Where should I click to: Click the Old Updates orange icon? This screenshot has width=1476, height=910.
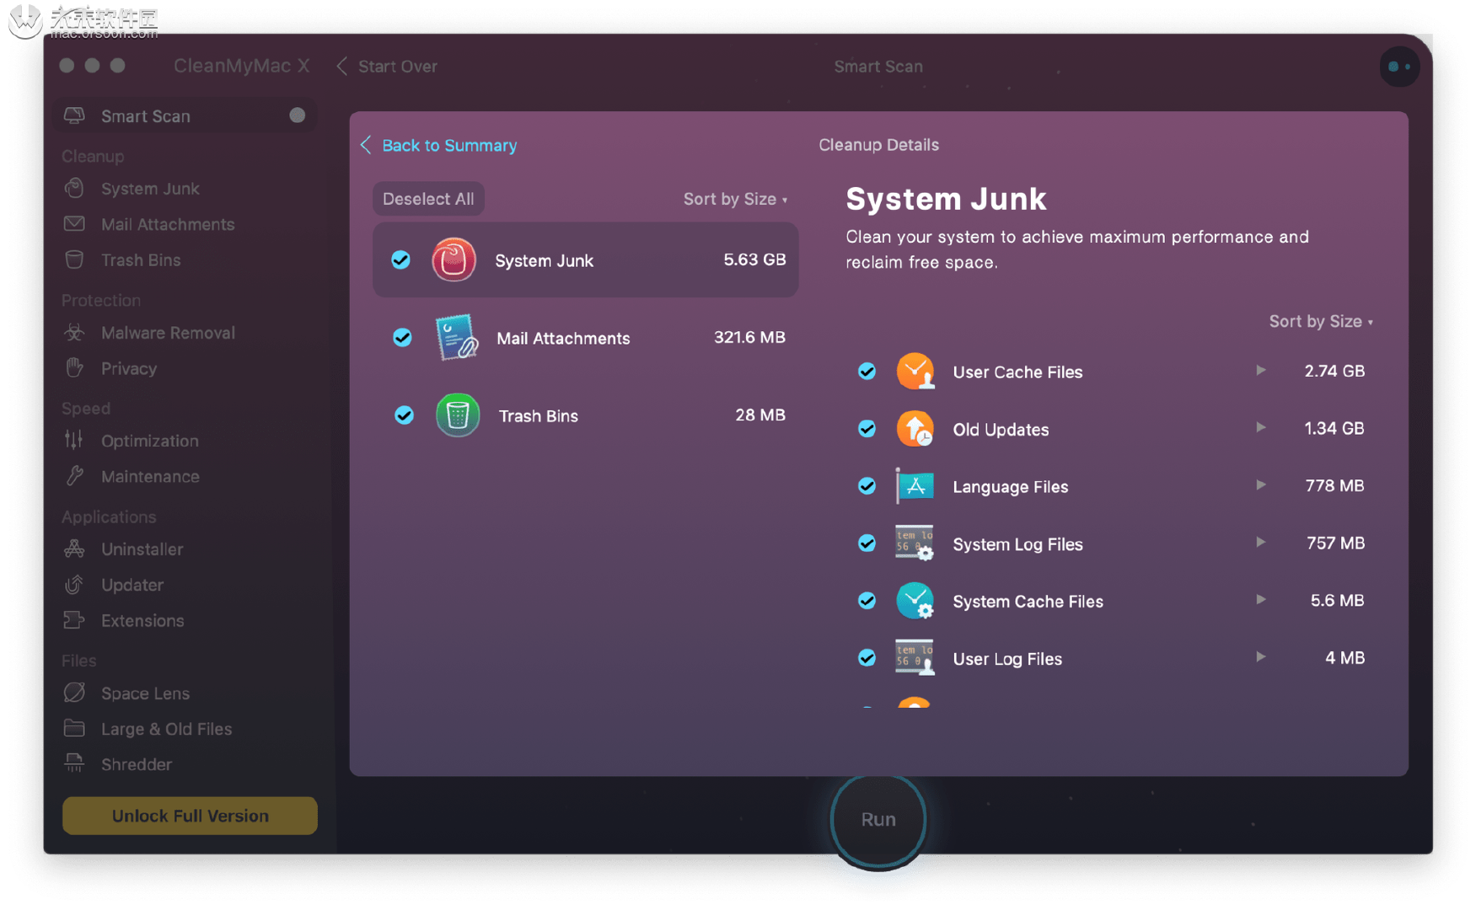[x=915, y=428]
